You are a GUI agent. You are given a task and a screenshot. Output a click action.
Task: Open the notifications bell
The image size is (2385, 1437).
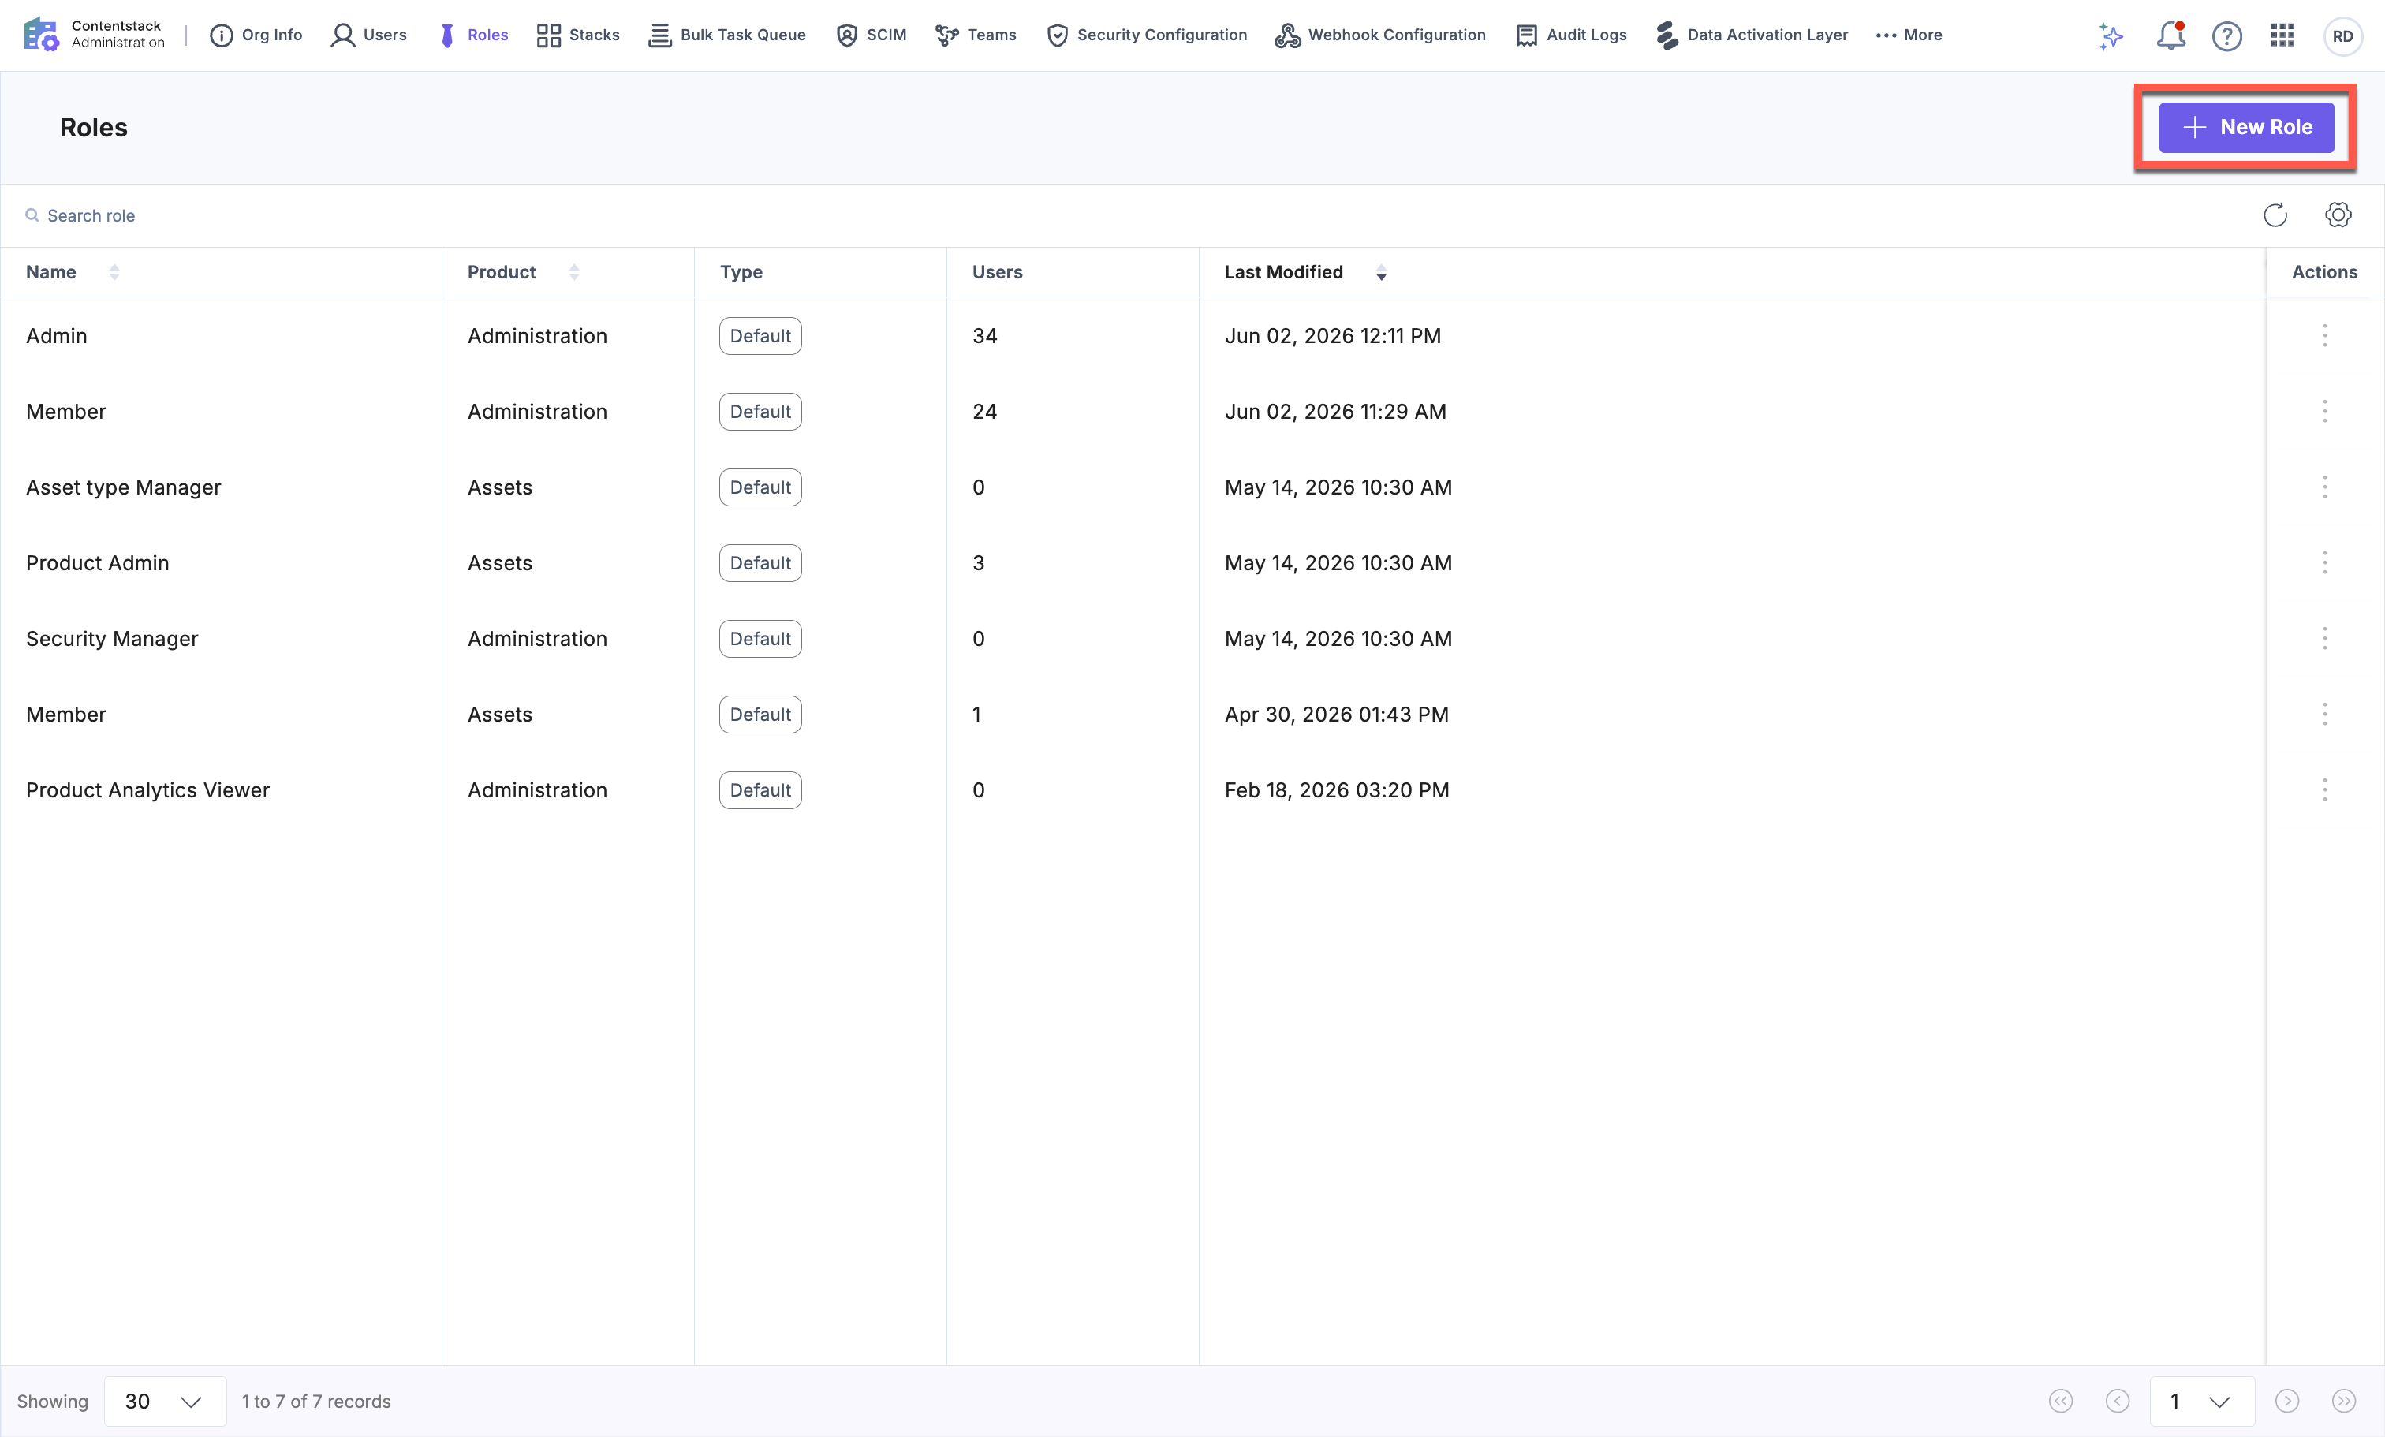point(2170,35)
